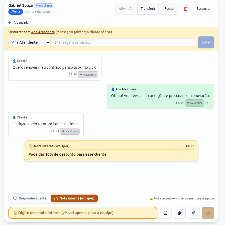
Task: Switch to Responder cliente tab
Action: pyautogui.click(x=30, y=198)
